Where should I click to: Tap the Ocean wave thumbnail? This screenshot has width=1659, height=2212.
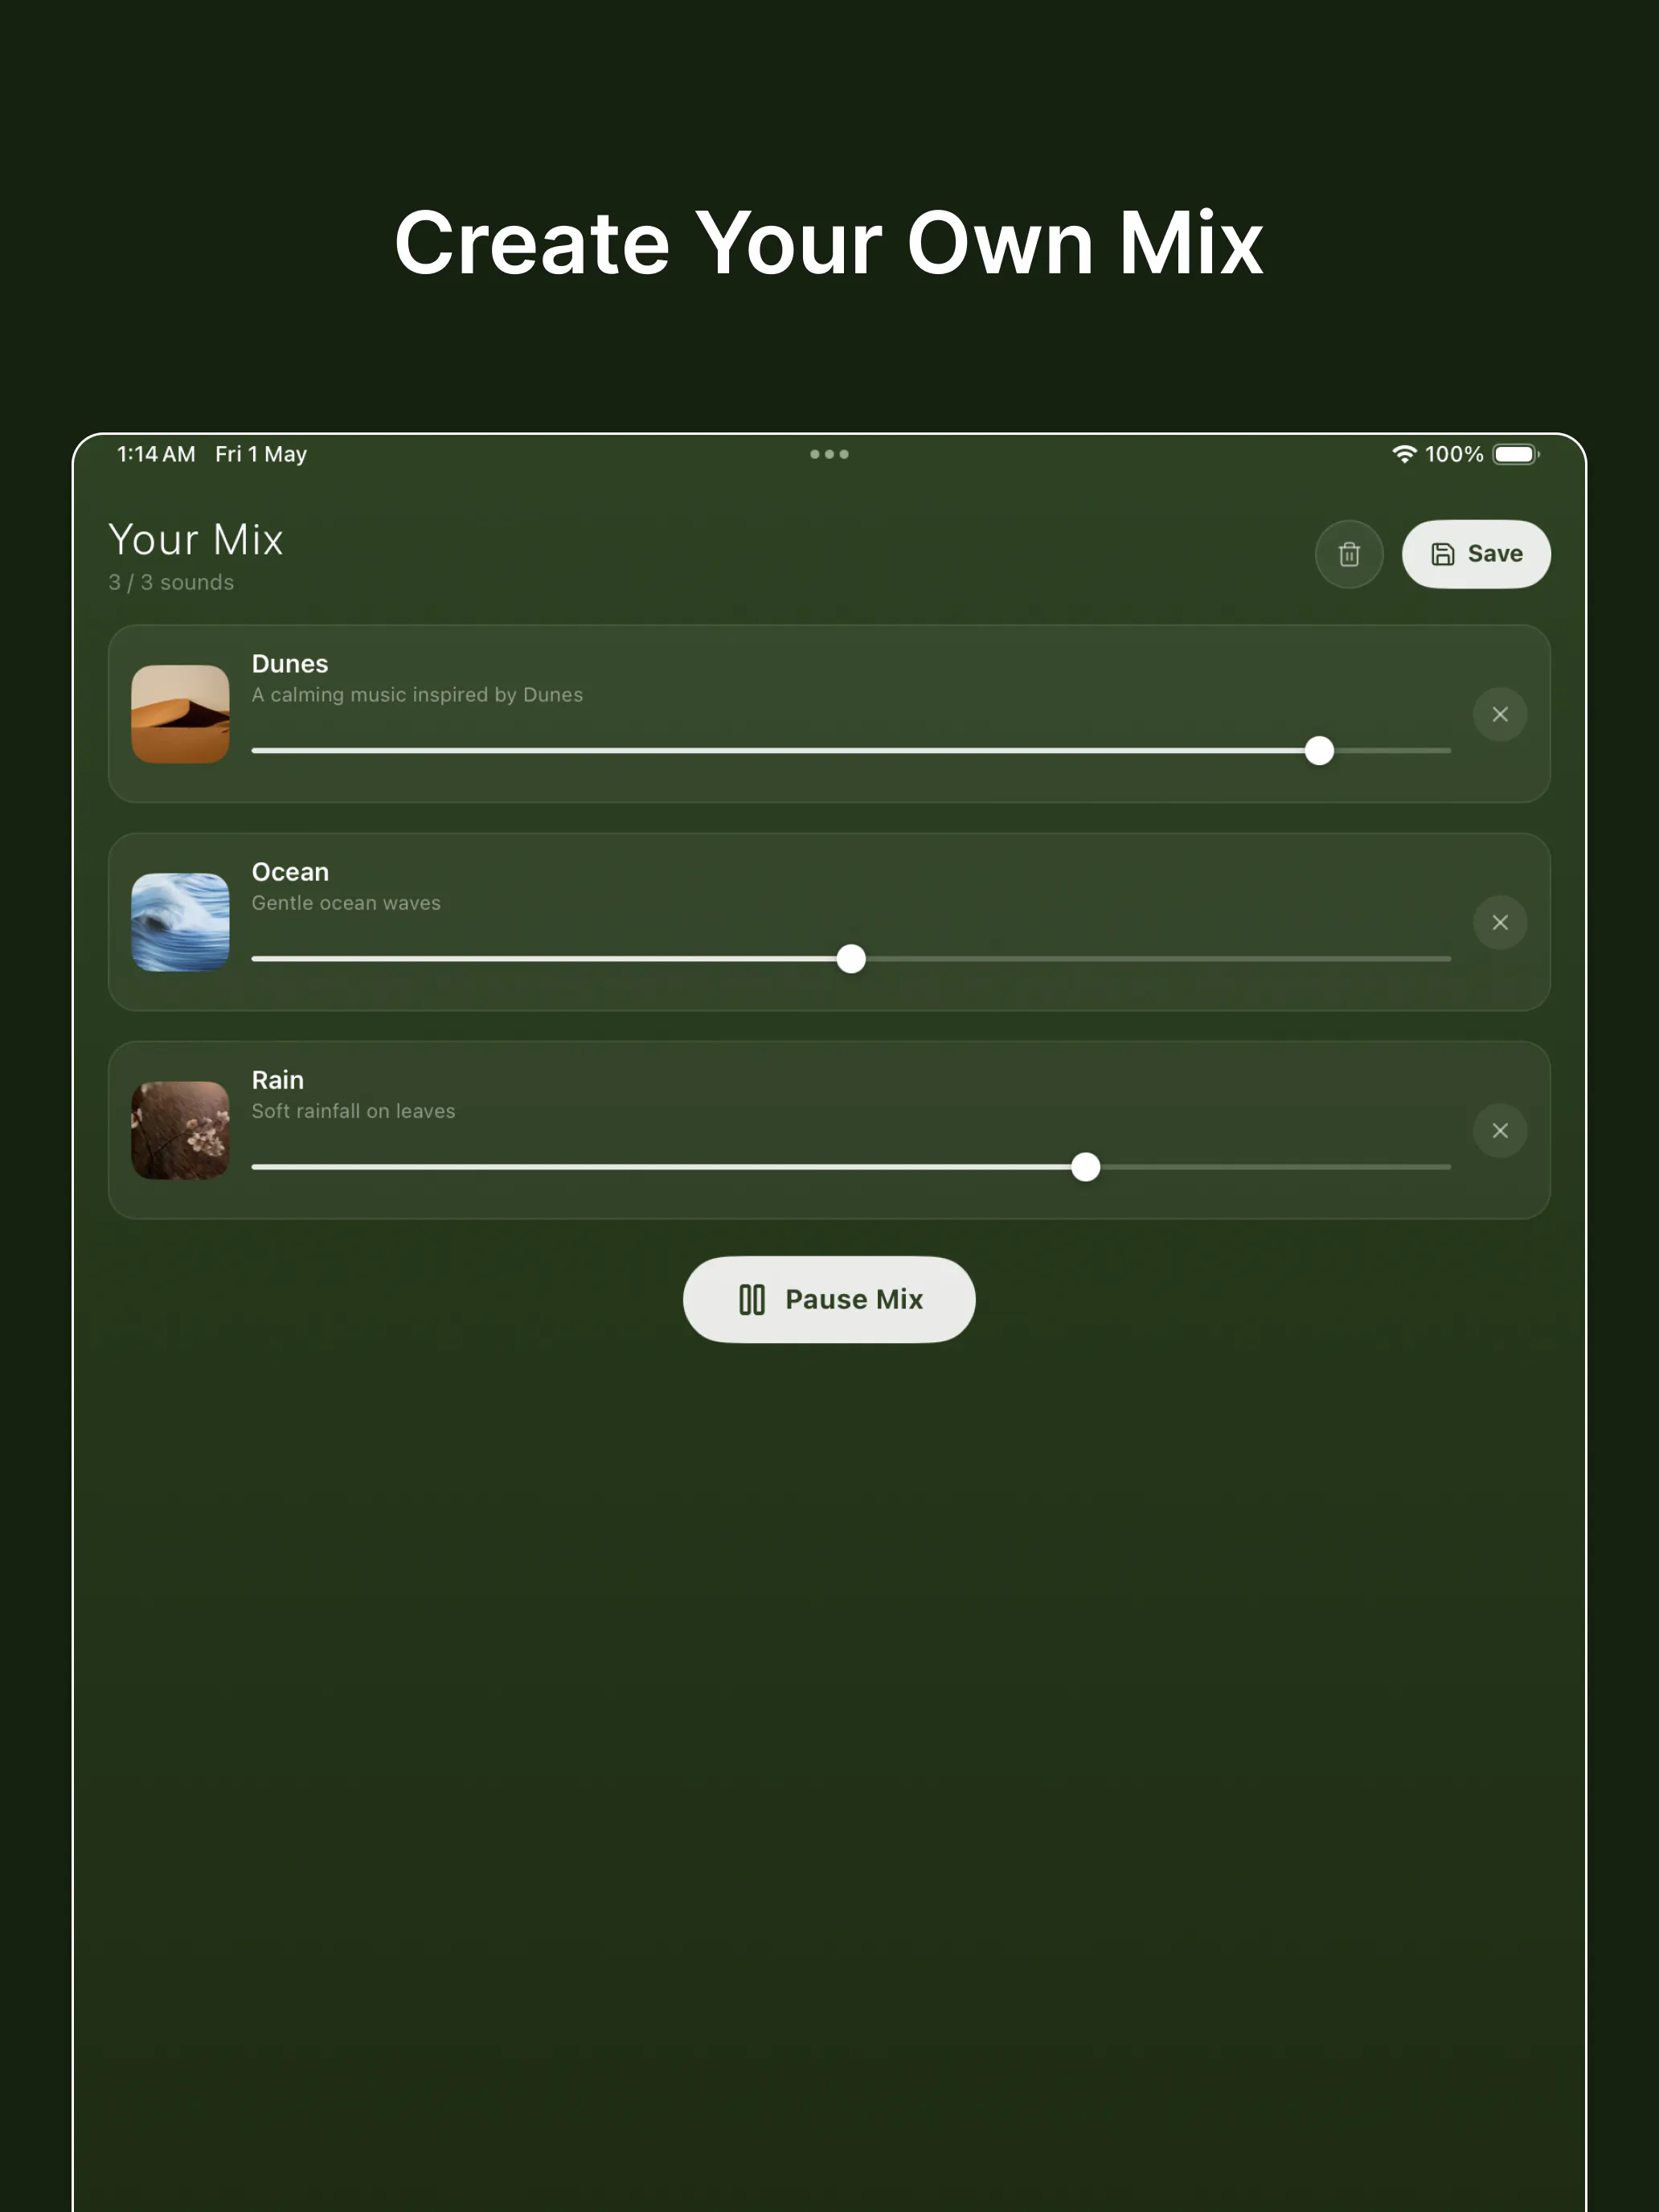(x=180, y=922)
